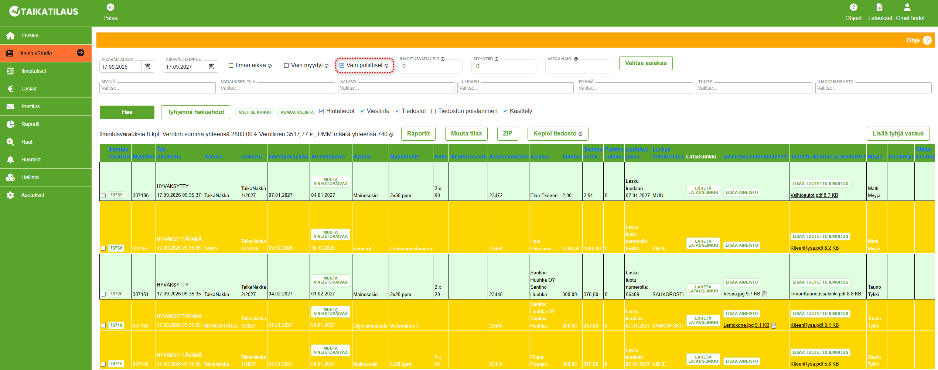The height and width of the screenshot is (370, 938).
Task: Enable the Tiedoston poistaminen checkbox
Action: 434,111
